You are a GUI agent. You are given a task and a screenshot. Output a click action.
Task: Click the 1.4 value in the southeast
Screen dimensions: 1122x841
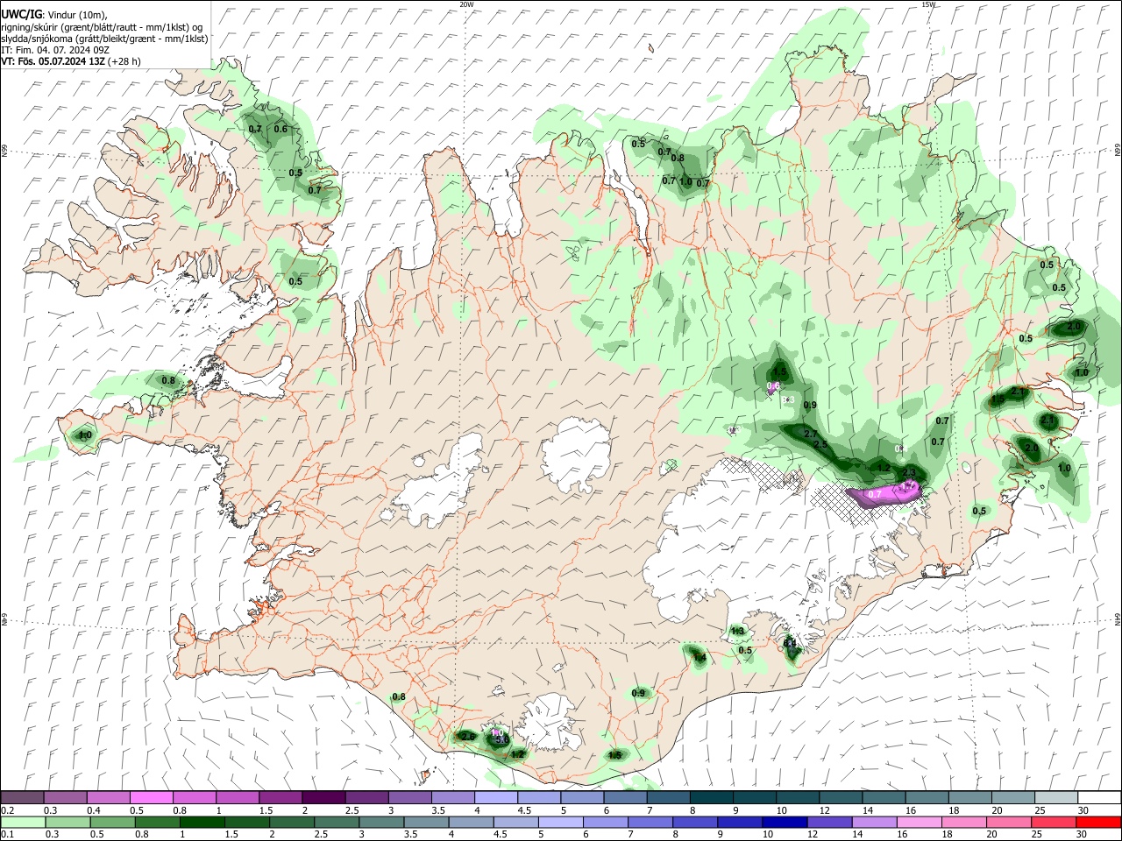pos(699,658)
